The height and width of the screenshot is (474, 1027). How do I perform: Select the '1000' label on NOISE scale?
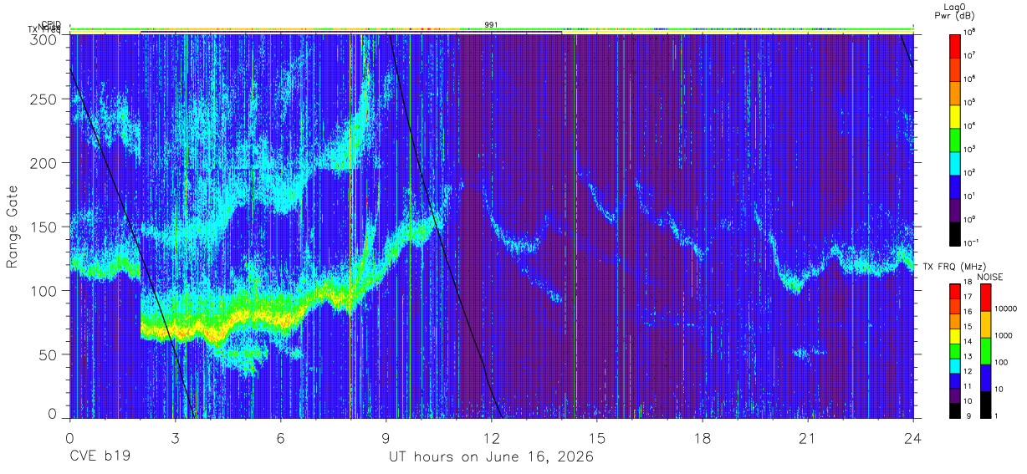[x=1004, y=335]
